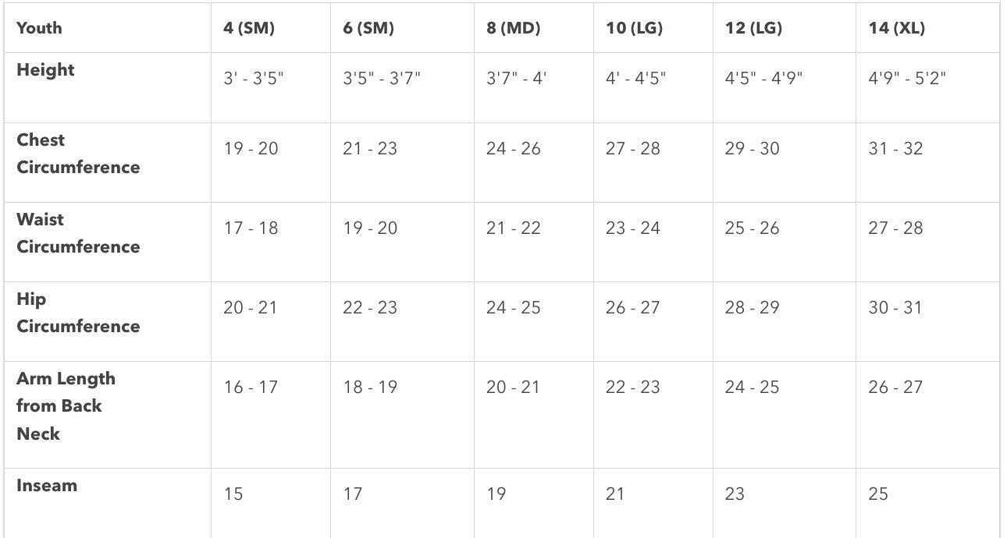Select the Inseam row label
Screen dimensions: 1007x538
(47, 486)
